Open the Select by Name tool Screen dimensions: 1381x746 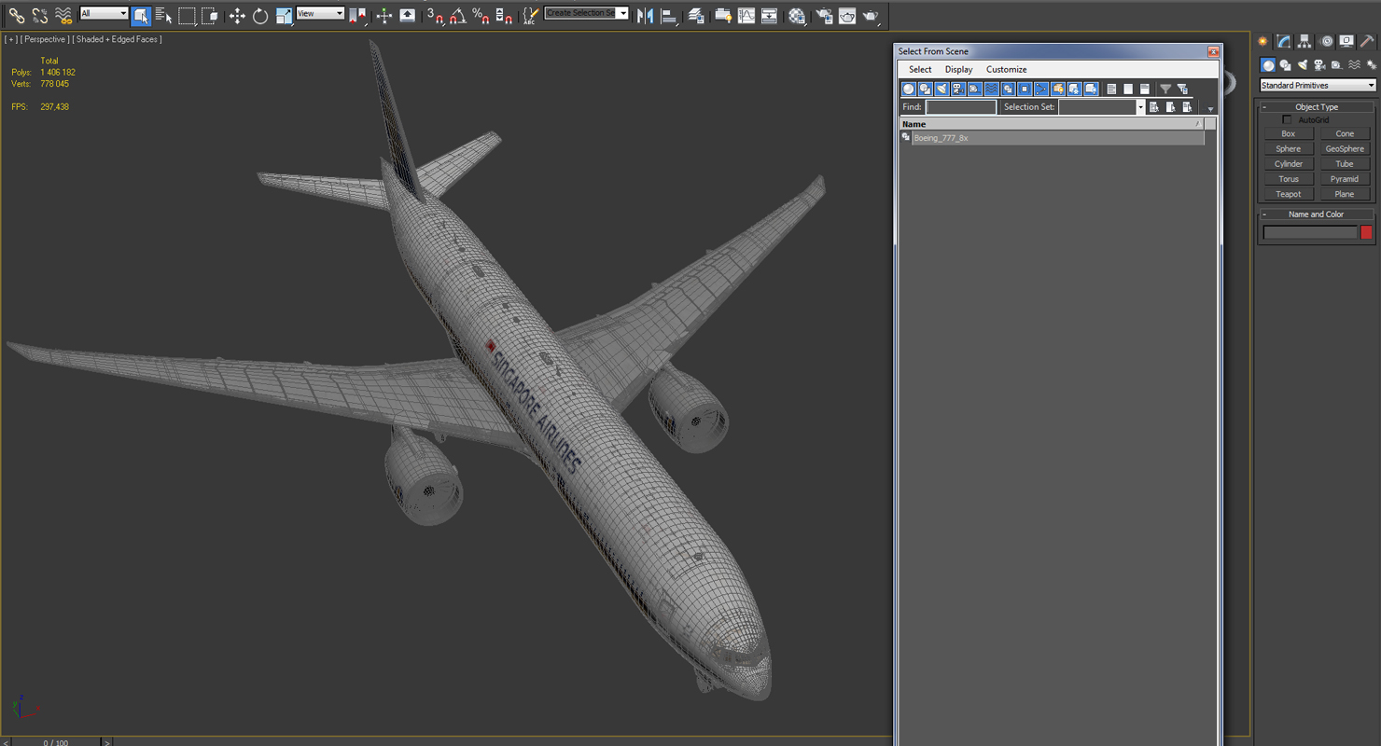pos(164,15)
